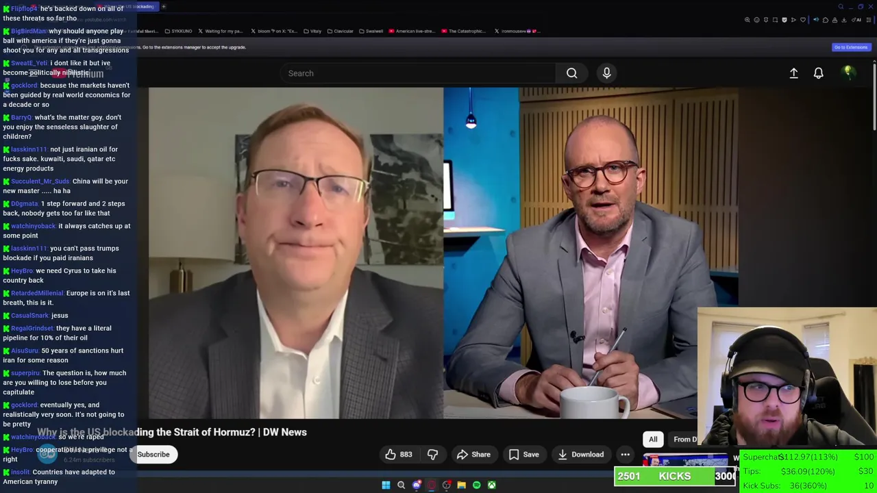Click the YouTube search magnifier button
Viewport: 877px width, 493px height.
tap(571, 73)
